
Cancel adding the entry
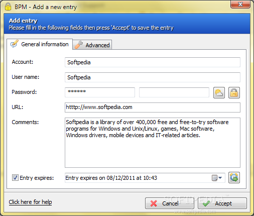point(170,203)
